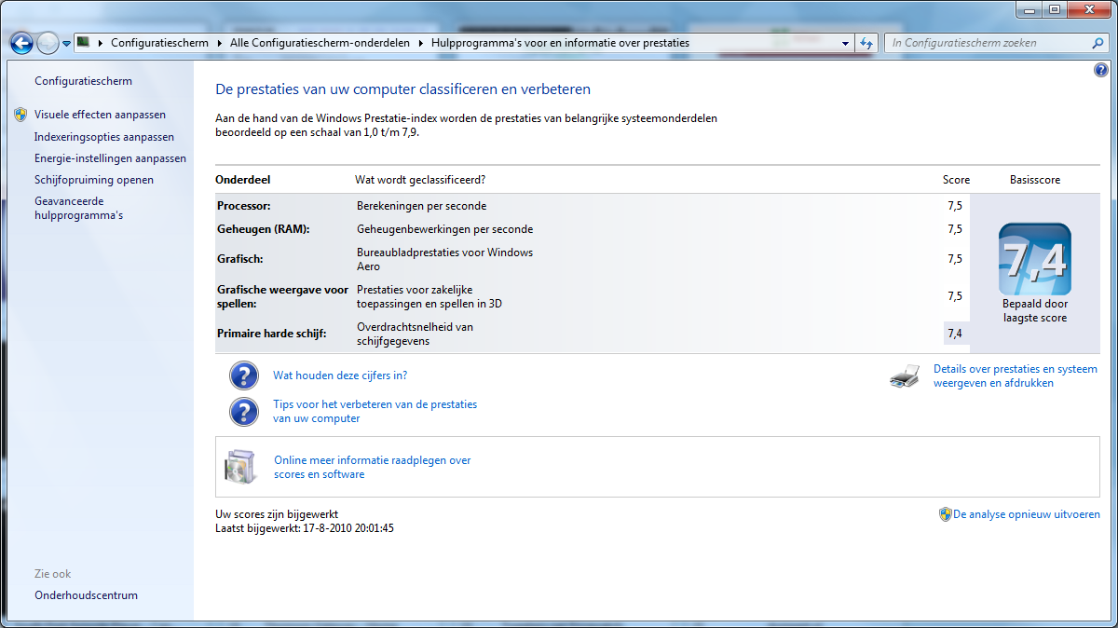Screen dimensions: 1118x628
Task: Click De analyse opnieuw uitvoeren link
Action: click(1027, 514)
